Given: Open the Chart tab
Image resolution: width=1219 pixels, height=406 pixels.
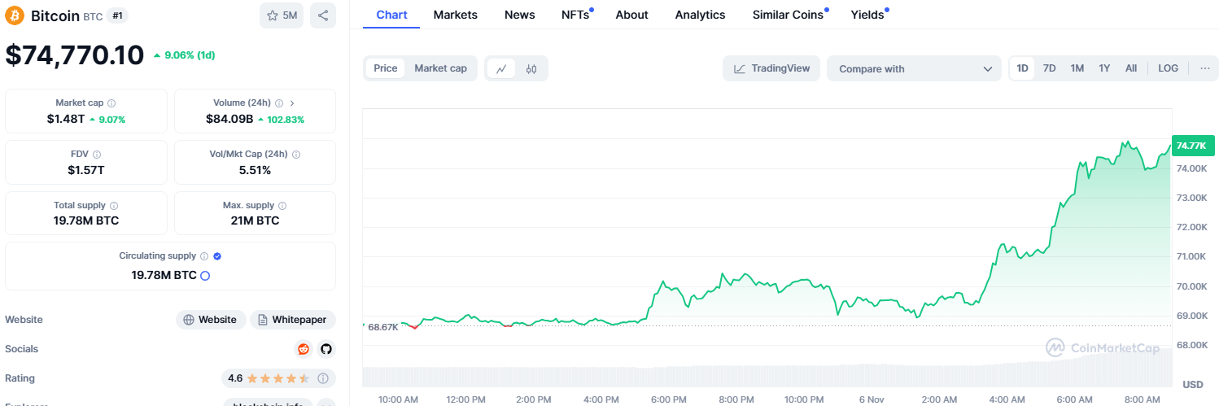Looking at the screenshot, I should coord(391,15).
